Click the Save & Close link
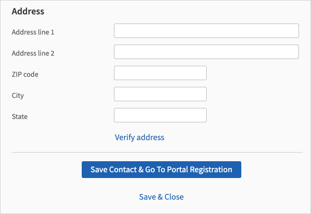311x214 pixels. (161, 197)
